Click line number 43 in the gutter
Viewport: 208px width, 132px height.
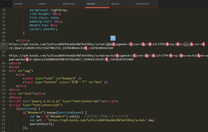(4, 44)
